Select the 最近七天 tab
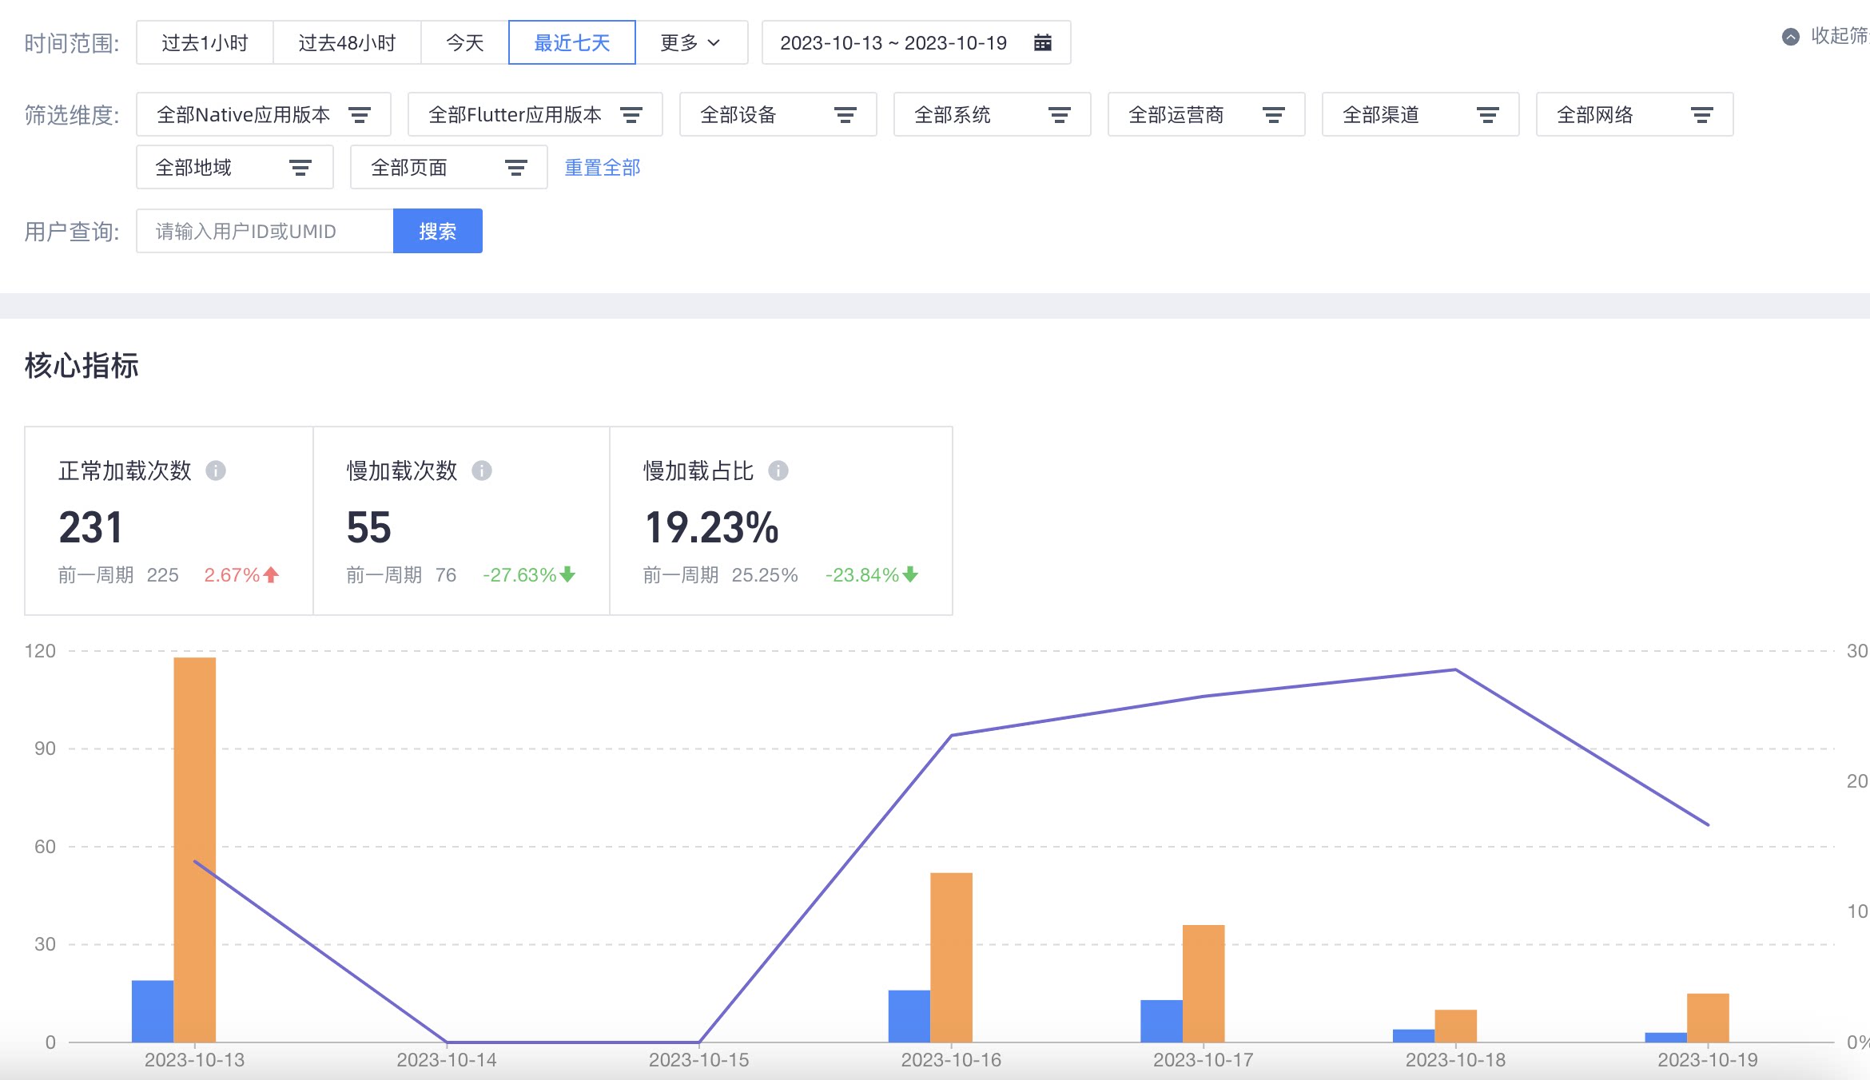 (571, 42)
